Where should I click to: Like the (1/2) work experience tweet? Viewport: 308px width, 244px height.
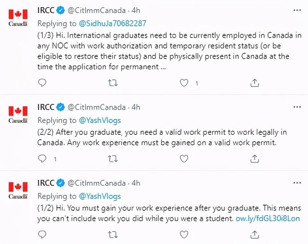(x=183, y=234)
